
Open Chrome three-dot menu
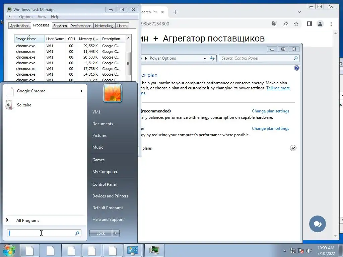pos(331,24)
